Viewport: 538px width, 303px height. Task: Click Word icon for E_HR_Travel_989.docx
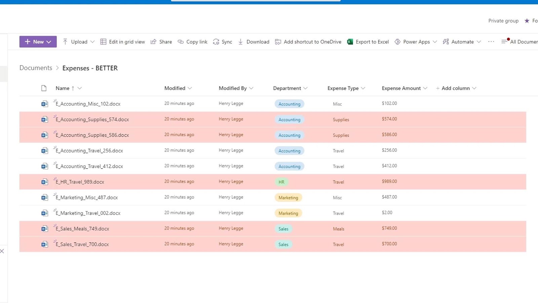[x=44, y=182]
